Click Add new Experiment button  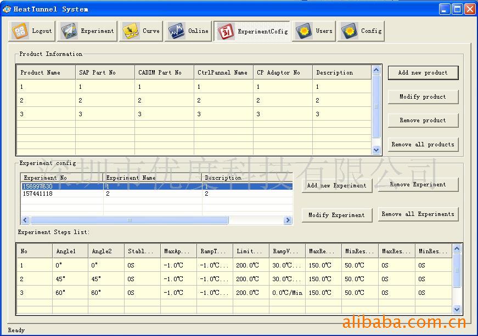tap(337, 186)
